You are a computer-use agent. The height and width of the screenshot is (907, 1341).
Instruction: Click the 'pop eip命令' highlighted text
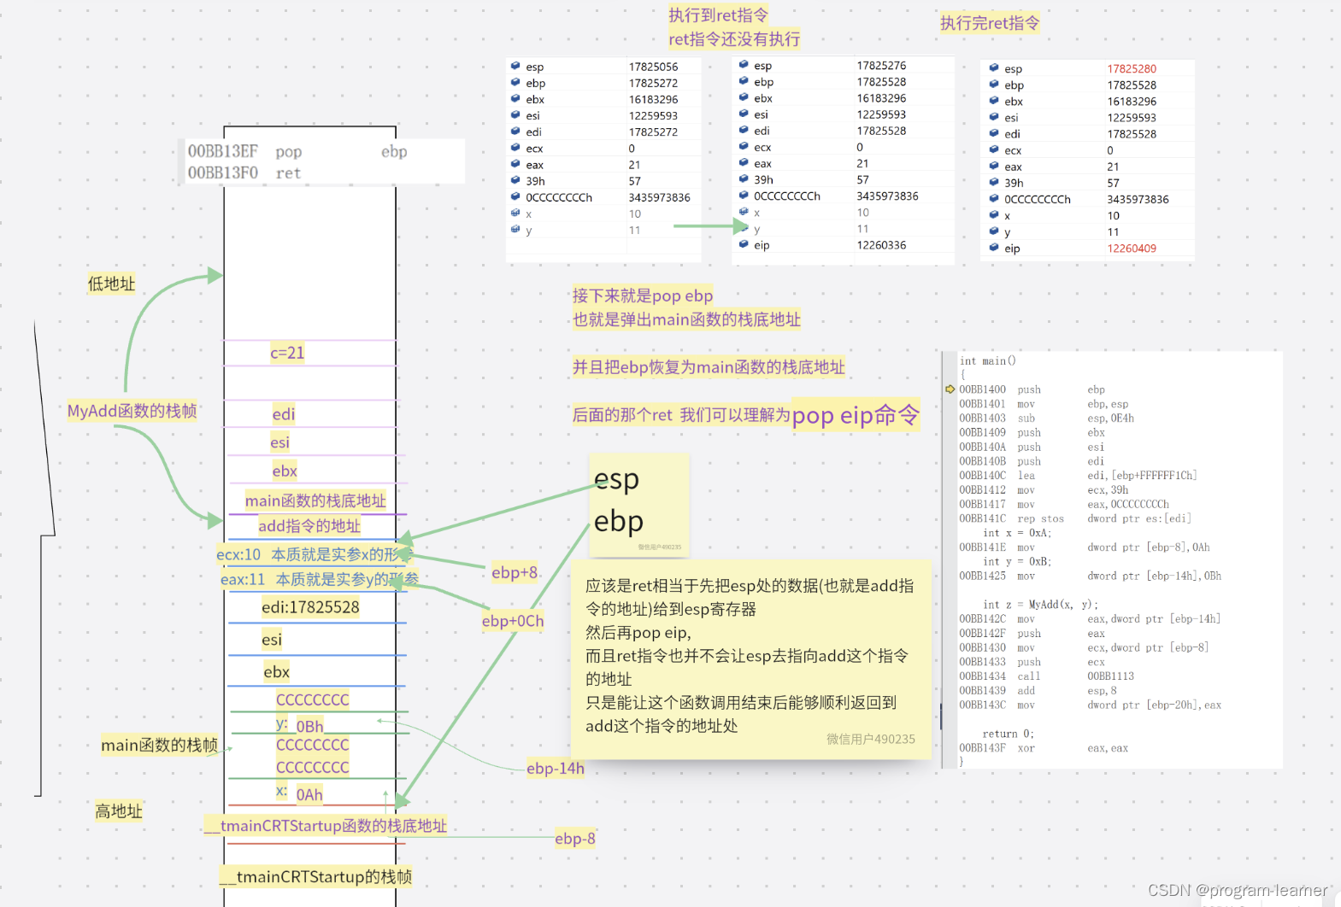[856, 415]
